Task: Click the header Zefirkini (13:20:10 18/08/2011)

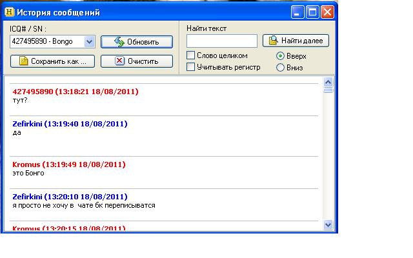Action: coord(70,197)
